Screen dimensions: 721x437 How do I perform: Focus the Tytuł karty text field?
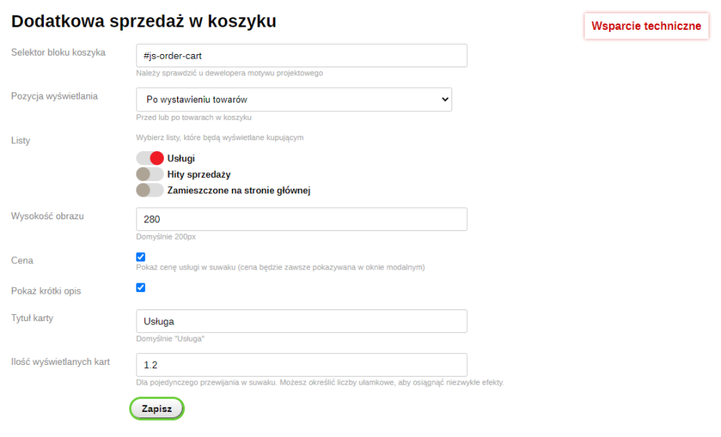(x=302, y=321)
